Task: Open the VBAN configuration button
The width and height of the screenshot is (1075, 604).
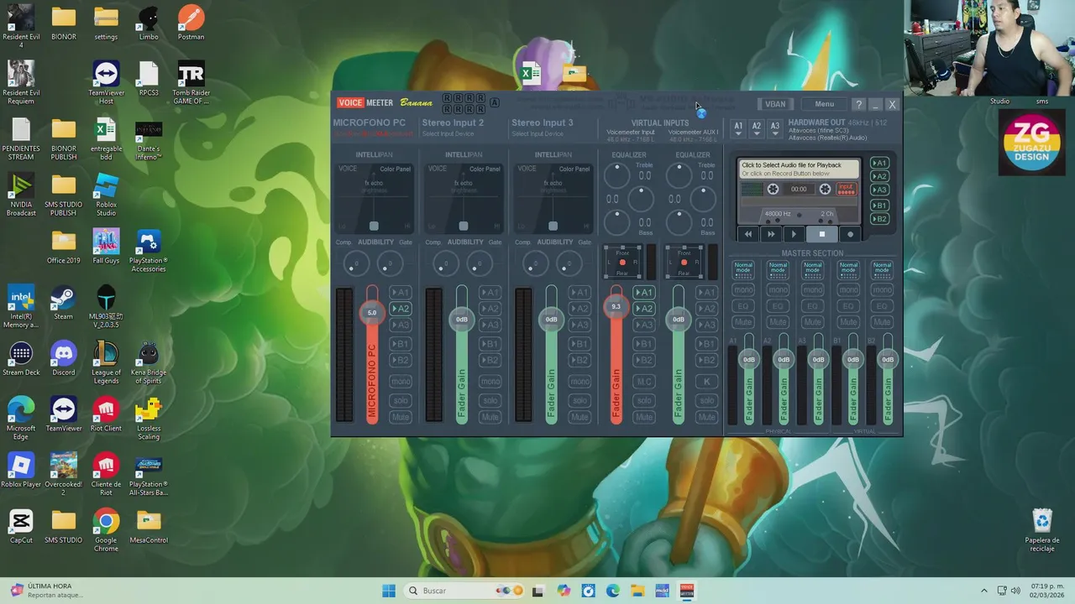Action: (x=775, y=104)
